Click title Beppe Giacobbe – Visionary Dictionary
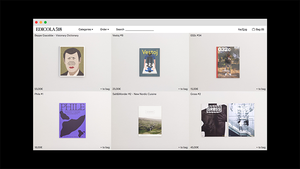This screenshot has width=300, height=169. (56, 35)
